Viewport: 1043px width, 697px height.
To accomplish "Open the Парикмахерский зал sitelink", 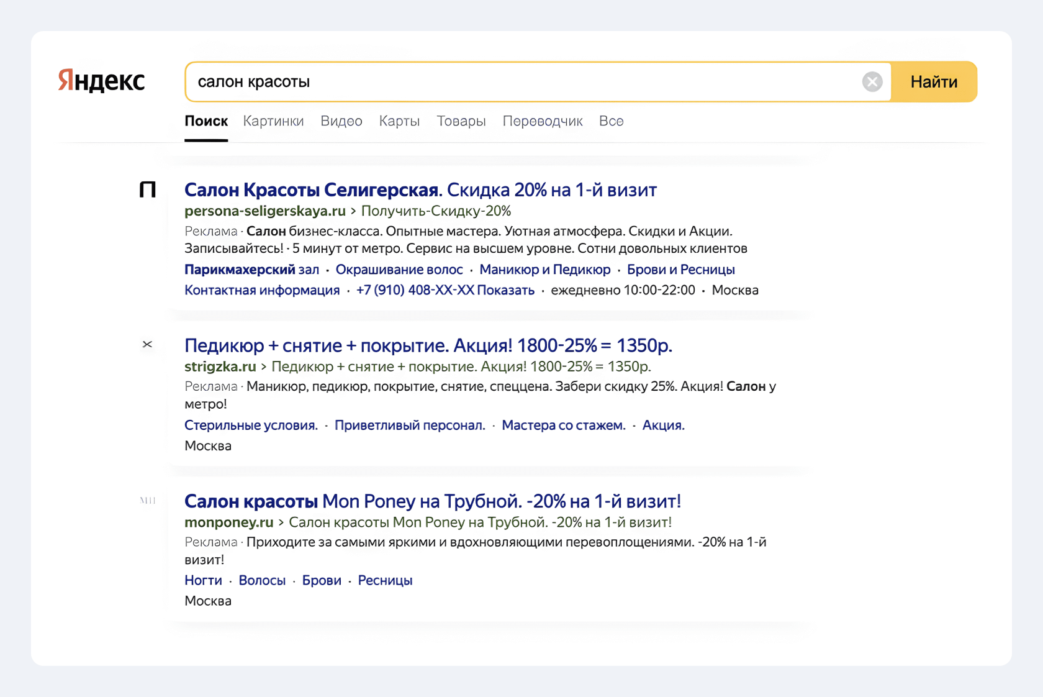I will pos(252,270).
